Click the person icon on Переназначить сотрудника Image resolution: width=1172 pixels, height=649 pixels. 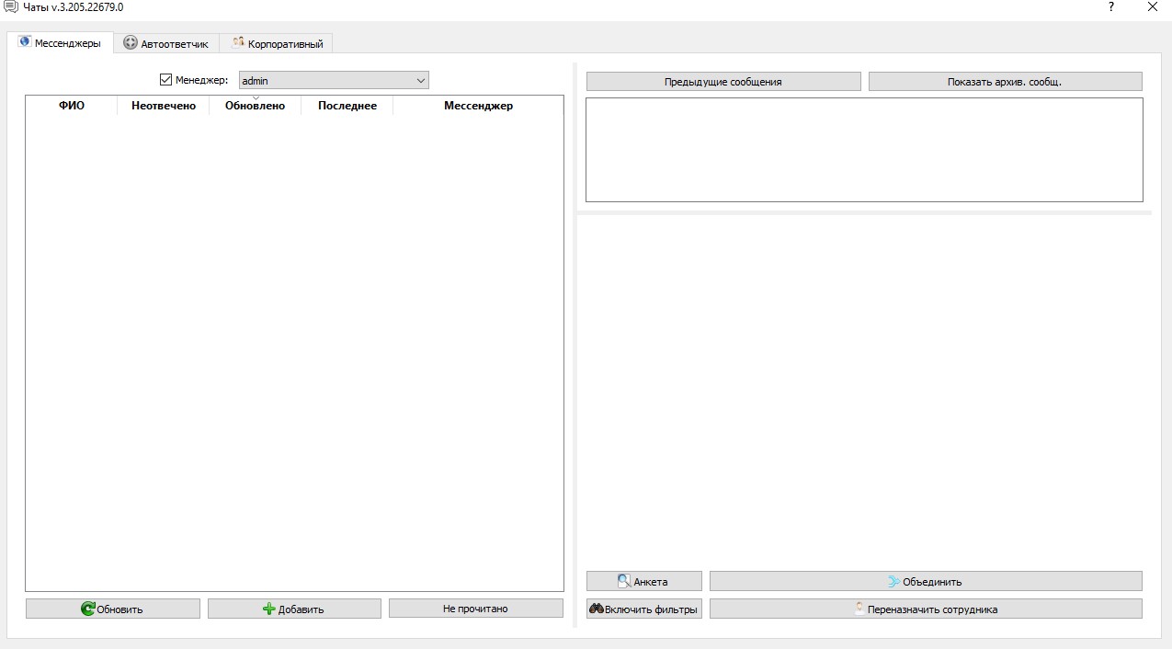[859, 609]
